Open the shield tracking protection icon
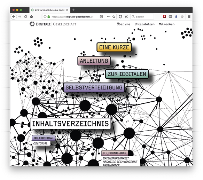 (120, 17)
